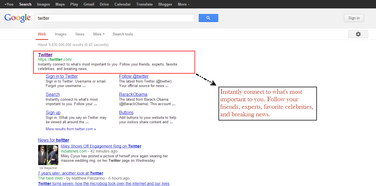This screenshot has height=186, width=376.
Task: Open the Miley Cyrus news thumbnail
Action: point(48,155)
